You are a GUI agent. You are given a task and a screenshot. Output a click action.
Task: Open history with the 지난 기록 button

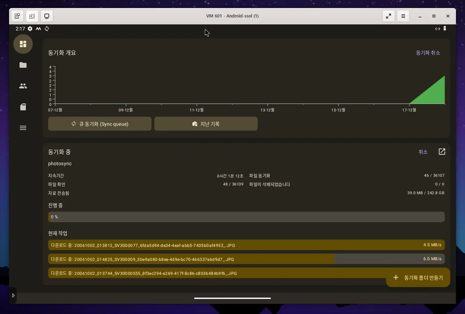tap(206, 124)
